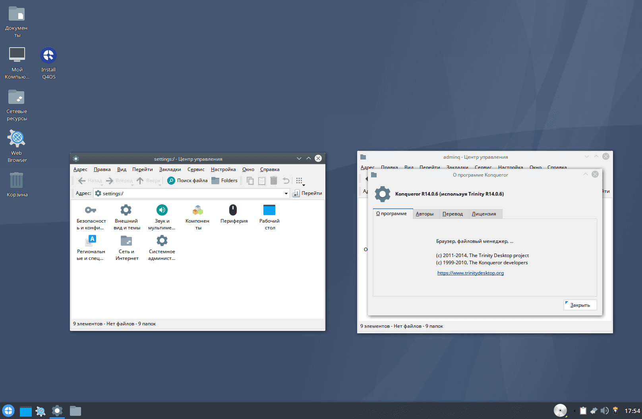
Task: Toggle the Folders sidebar button
Action: click(224, 181)
